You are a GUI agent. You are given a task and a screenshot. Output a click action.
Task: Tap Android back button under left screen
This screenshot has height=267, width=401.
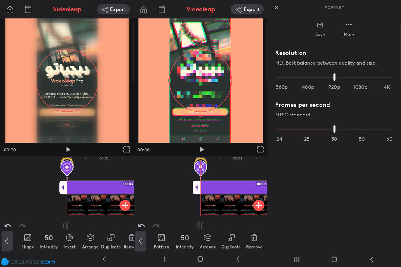tap(104, 259)
